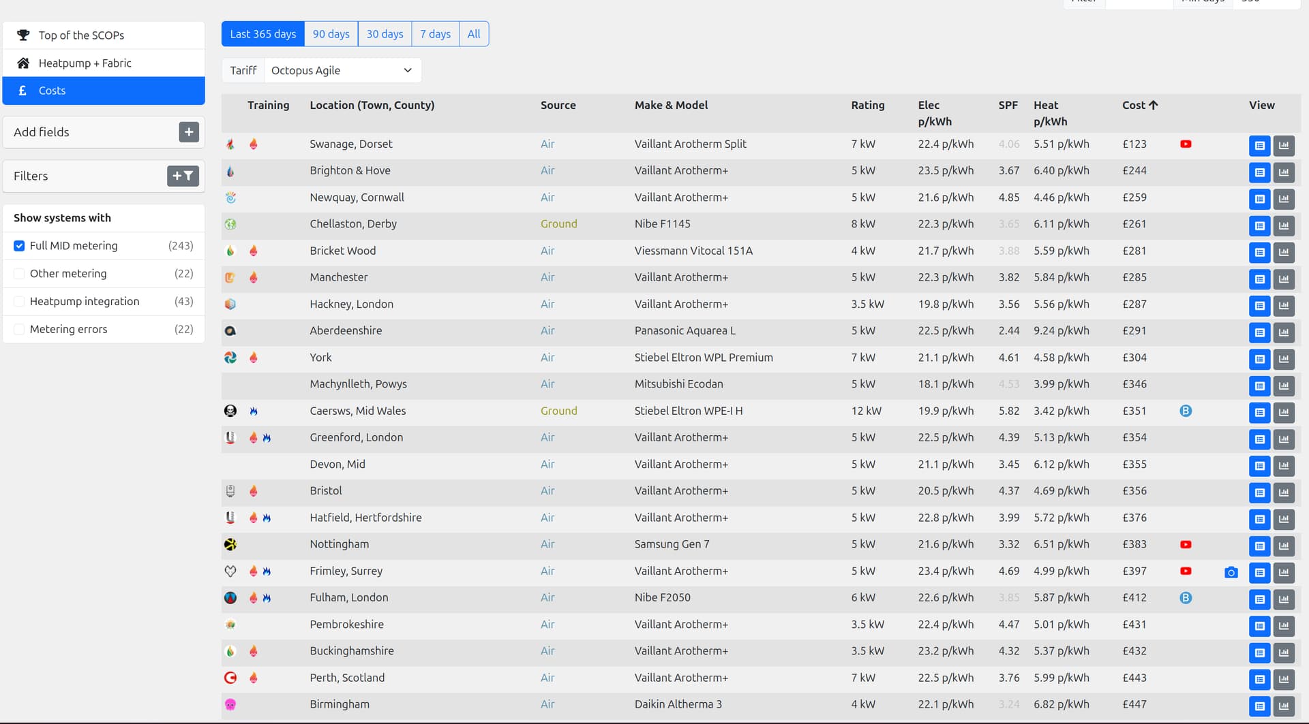The image size is (1309, 724).
Task: Switch to the 90 days tab
Action: point(331,34)
